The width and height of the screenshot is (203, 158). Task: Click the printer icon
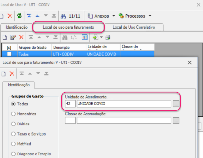(x=107, y=37)
